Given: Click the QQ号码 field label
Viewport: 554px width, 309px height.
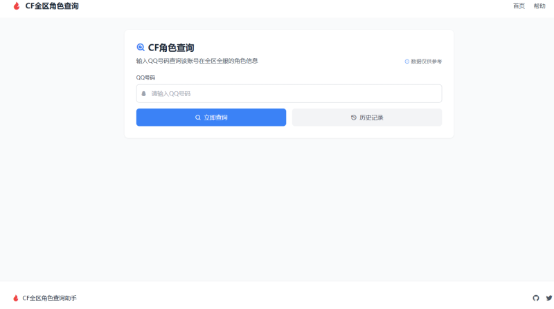Looking at the screenshot, I should click(x=145, y=77).
